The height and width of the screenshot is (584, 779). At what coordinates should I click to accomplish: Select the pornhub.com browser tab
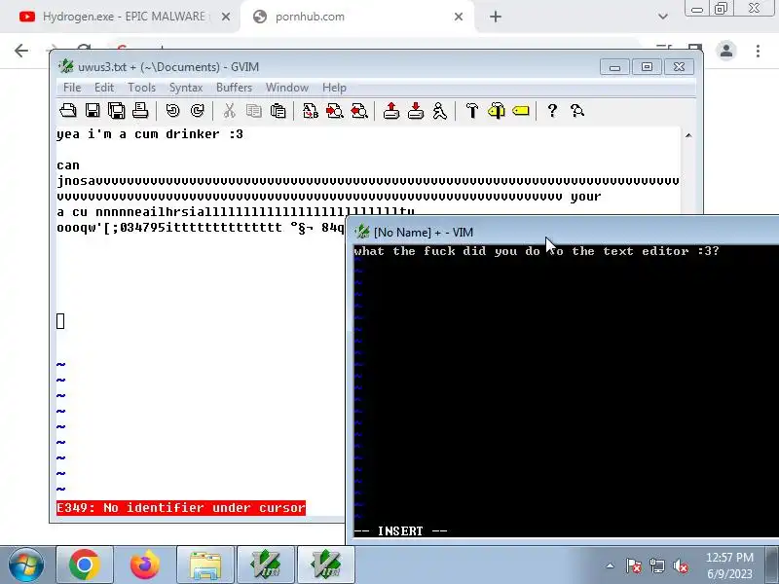pyautogui.click(x=355, y=17)
